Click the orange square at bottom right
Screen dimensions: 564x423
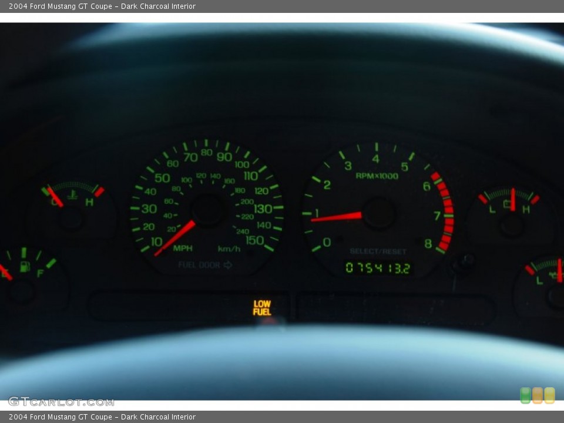[x=538, y=395]
